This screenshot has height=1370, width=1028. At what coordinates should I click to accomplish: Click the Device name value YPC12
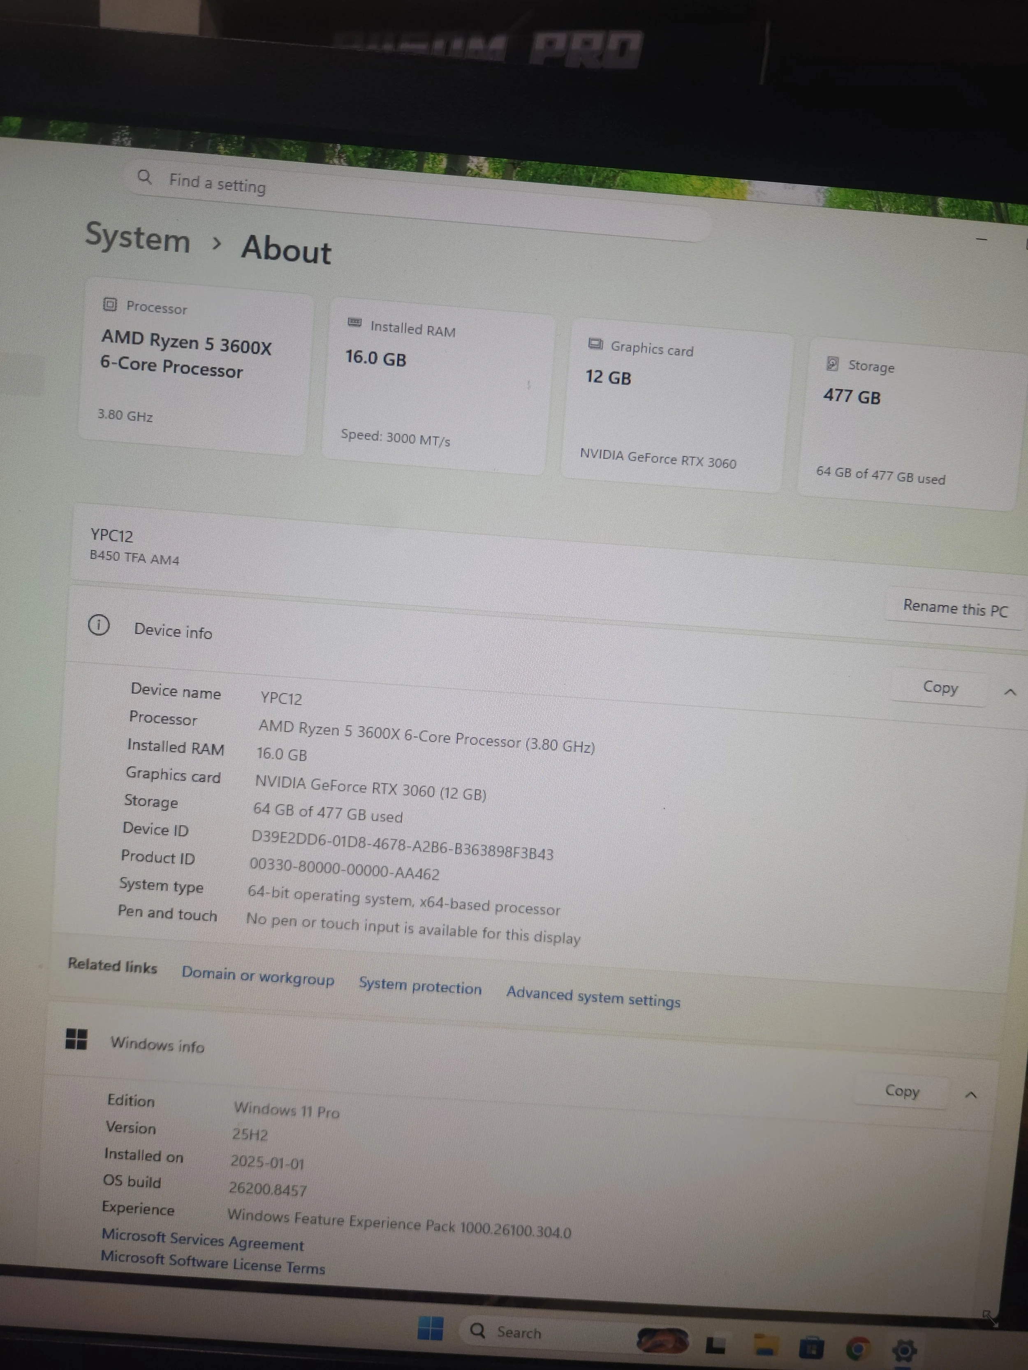tap(281, 698)
